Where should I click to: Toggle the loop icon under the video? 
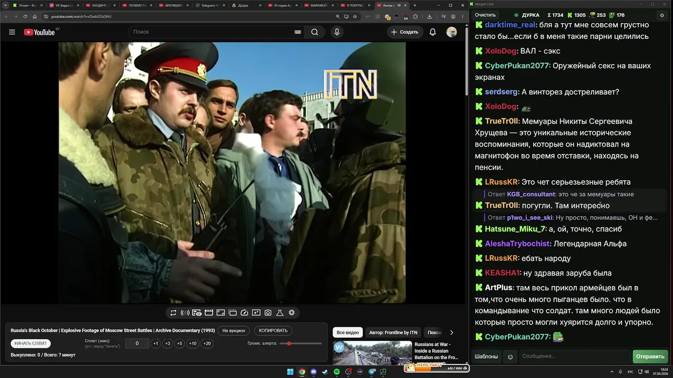click(x=173, y=313)
